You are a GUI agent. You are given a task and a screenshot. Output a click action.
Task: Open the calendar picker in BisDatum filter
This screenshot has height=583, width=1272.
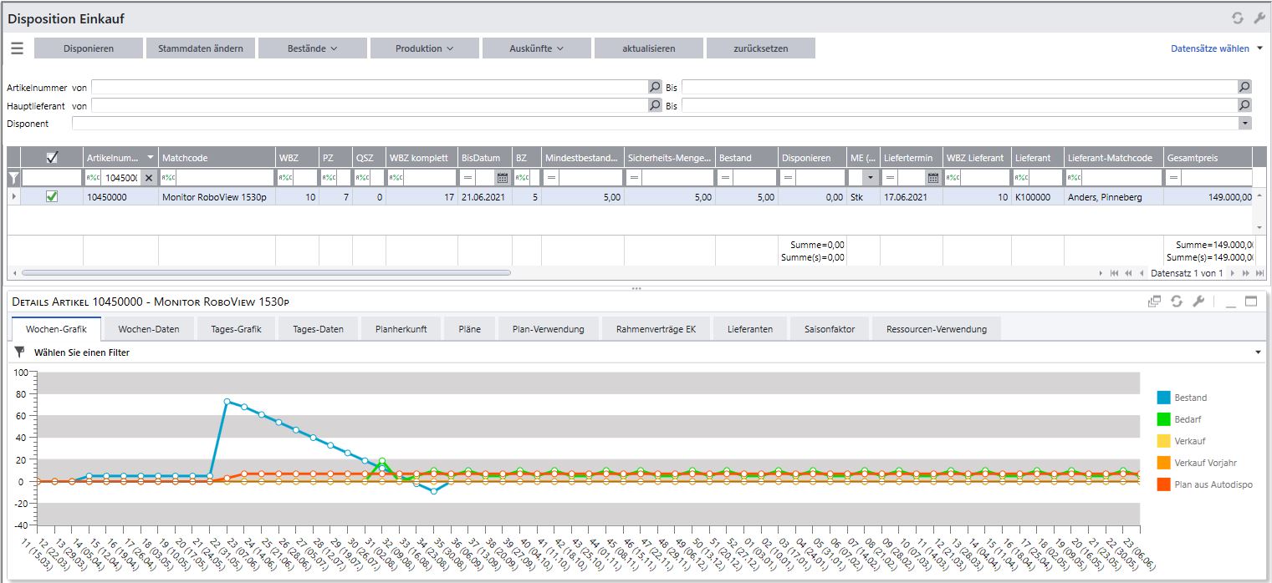(503, 178)
